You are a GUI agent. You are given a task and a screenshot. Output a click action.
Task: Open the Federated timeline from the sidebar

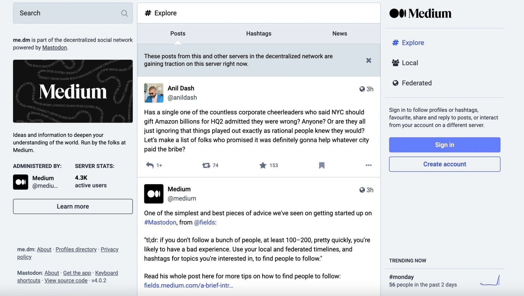tap(416, 83)
